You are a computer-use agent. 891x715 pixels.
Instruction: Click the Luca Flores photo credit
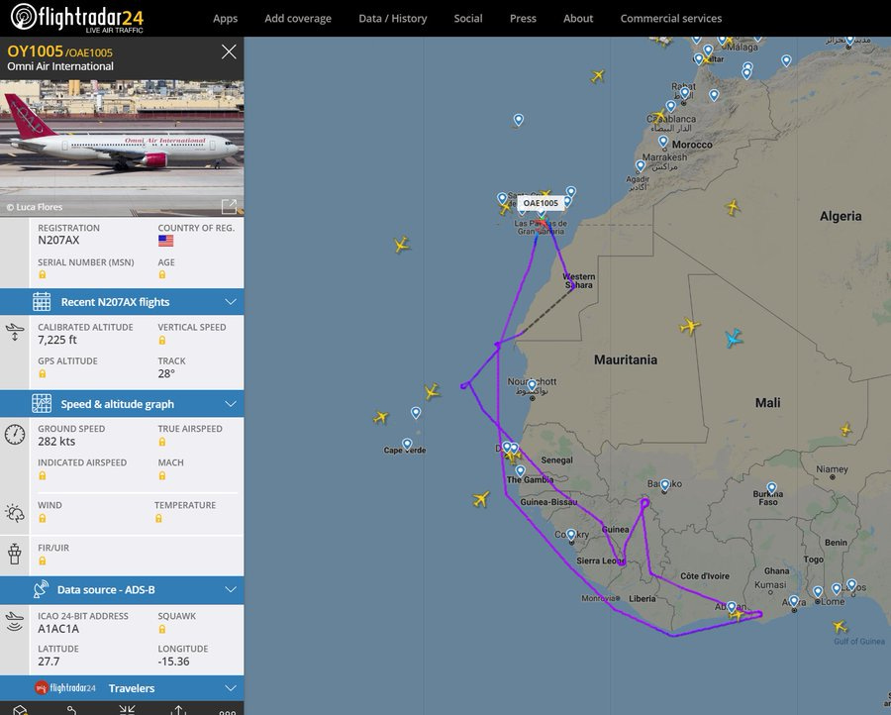[34, 207]
